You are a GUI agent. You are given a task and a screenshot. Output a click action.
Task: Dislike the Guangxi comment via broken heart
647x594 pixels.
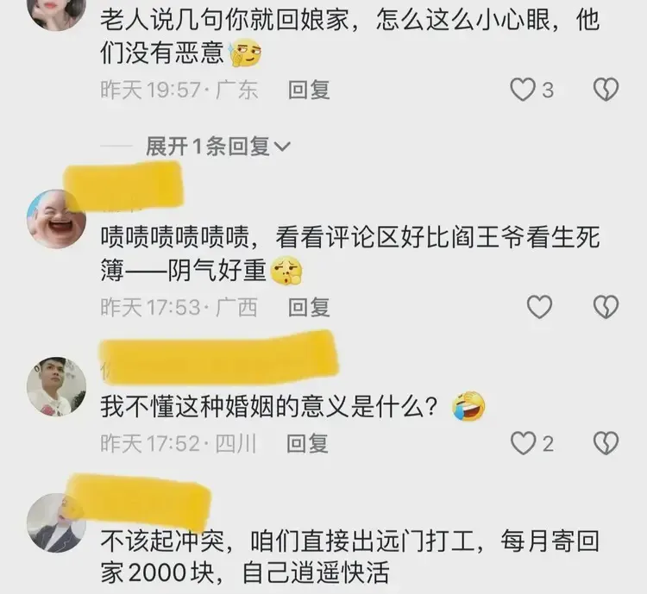point(606,307)
